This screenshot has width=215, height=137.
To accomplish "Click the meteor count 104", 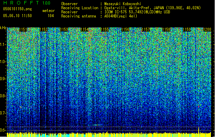I will pos(51,16).
